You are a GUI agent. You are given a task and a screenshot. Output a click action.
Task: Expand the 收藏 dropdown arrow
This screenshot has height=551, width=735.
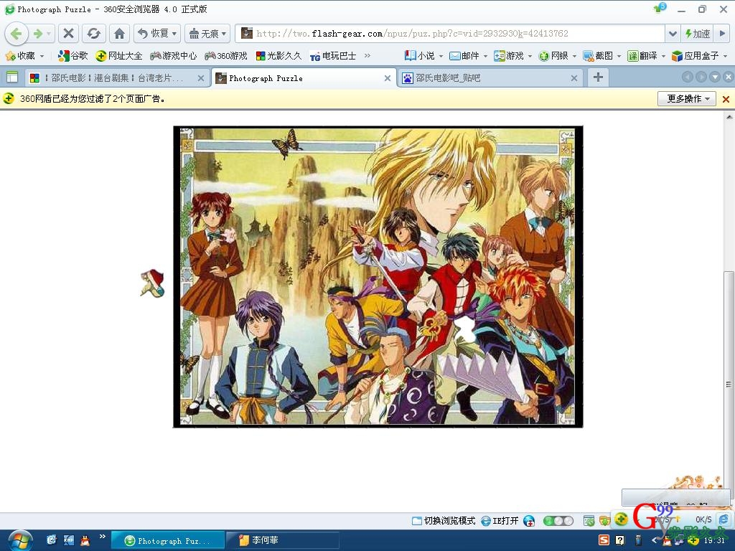point(42,56)
